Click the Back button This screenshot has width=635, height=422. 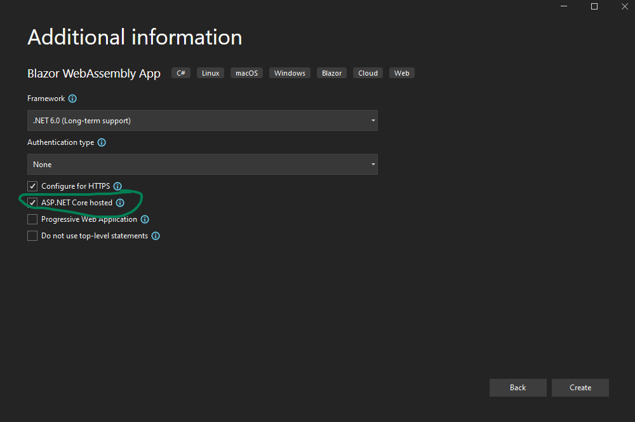518,388
